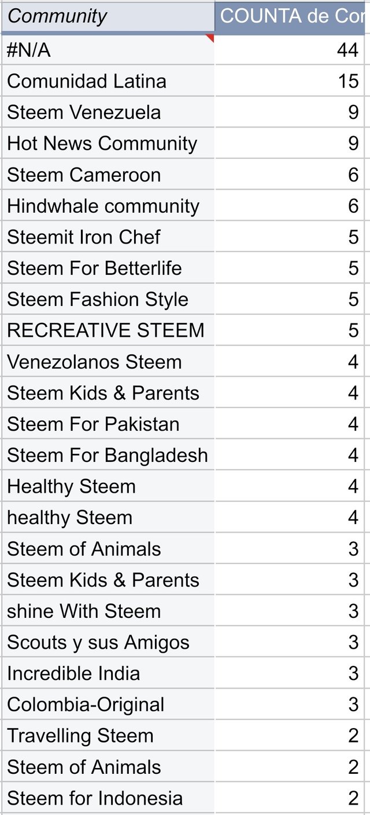
Task: Select the Steemit Iron Chef cell
Action: click(108, 237)
